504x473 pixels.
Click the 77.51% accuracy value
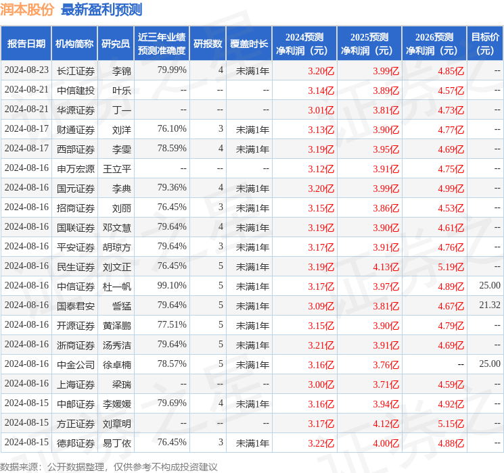click(172, 324)
